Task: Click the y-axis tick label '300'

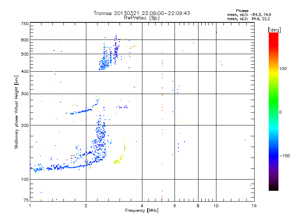Action: 25,94
